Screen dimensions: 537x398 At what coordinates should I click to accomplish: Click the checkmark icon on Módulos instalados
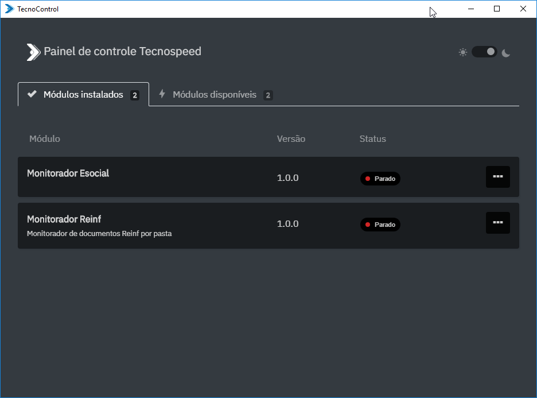tap(32, 94)
